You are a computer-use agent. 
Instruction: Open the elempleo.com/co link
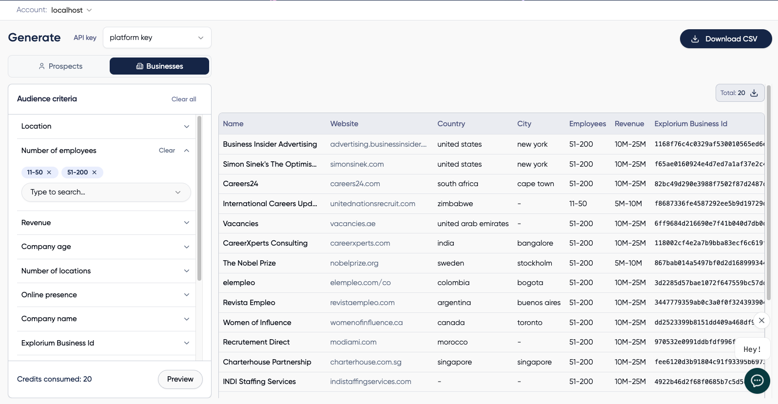pyautogui.click(x=360, y=283)
